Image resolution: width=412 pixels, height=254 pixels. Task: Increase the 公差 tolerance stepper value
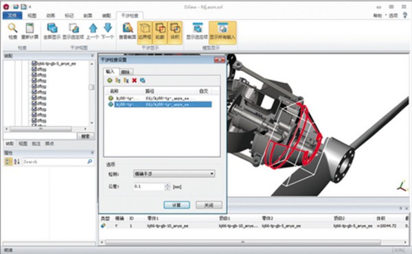168,185
